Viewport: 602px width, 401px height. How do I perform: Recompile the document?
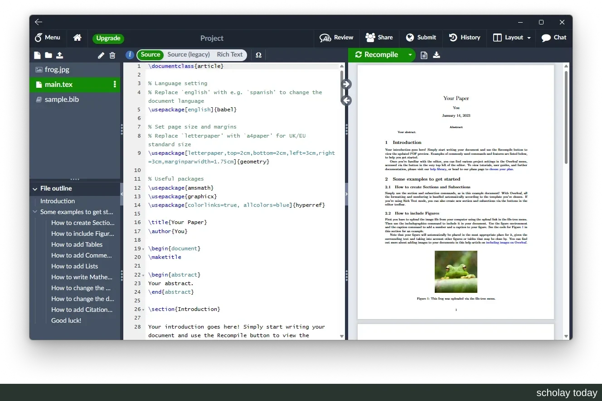coord(377,55)
